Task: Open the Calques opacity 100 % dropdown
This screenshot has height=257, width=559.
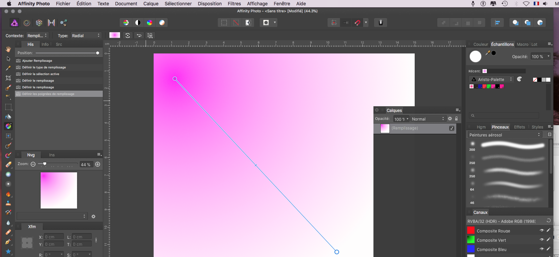Action: (x=401, y=119)
